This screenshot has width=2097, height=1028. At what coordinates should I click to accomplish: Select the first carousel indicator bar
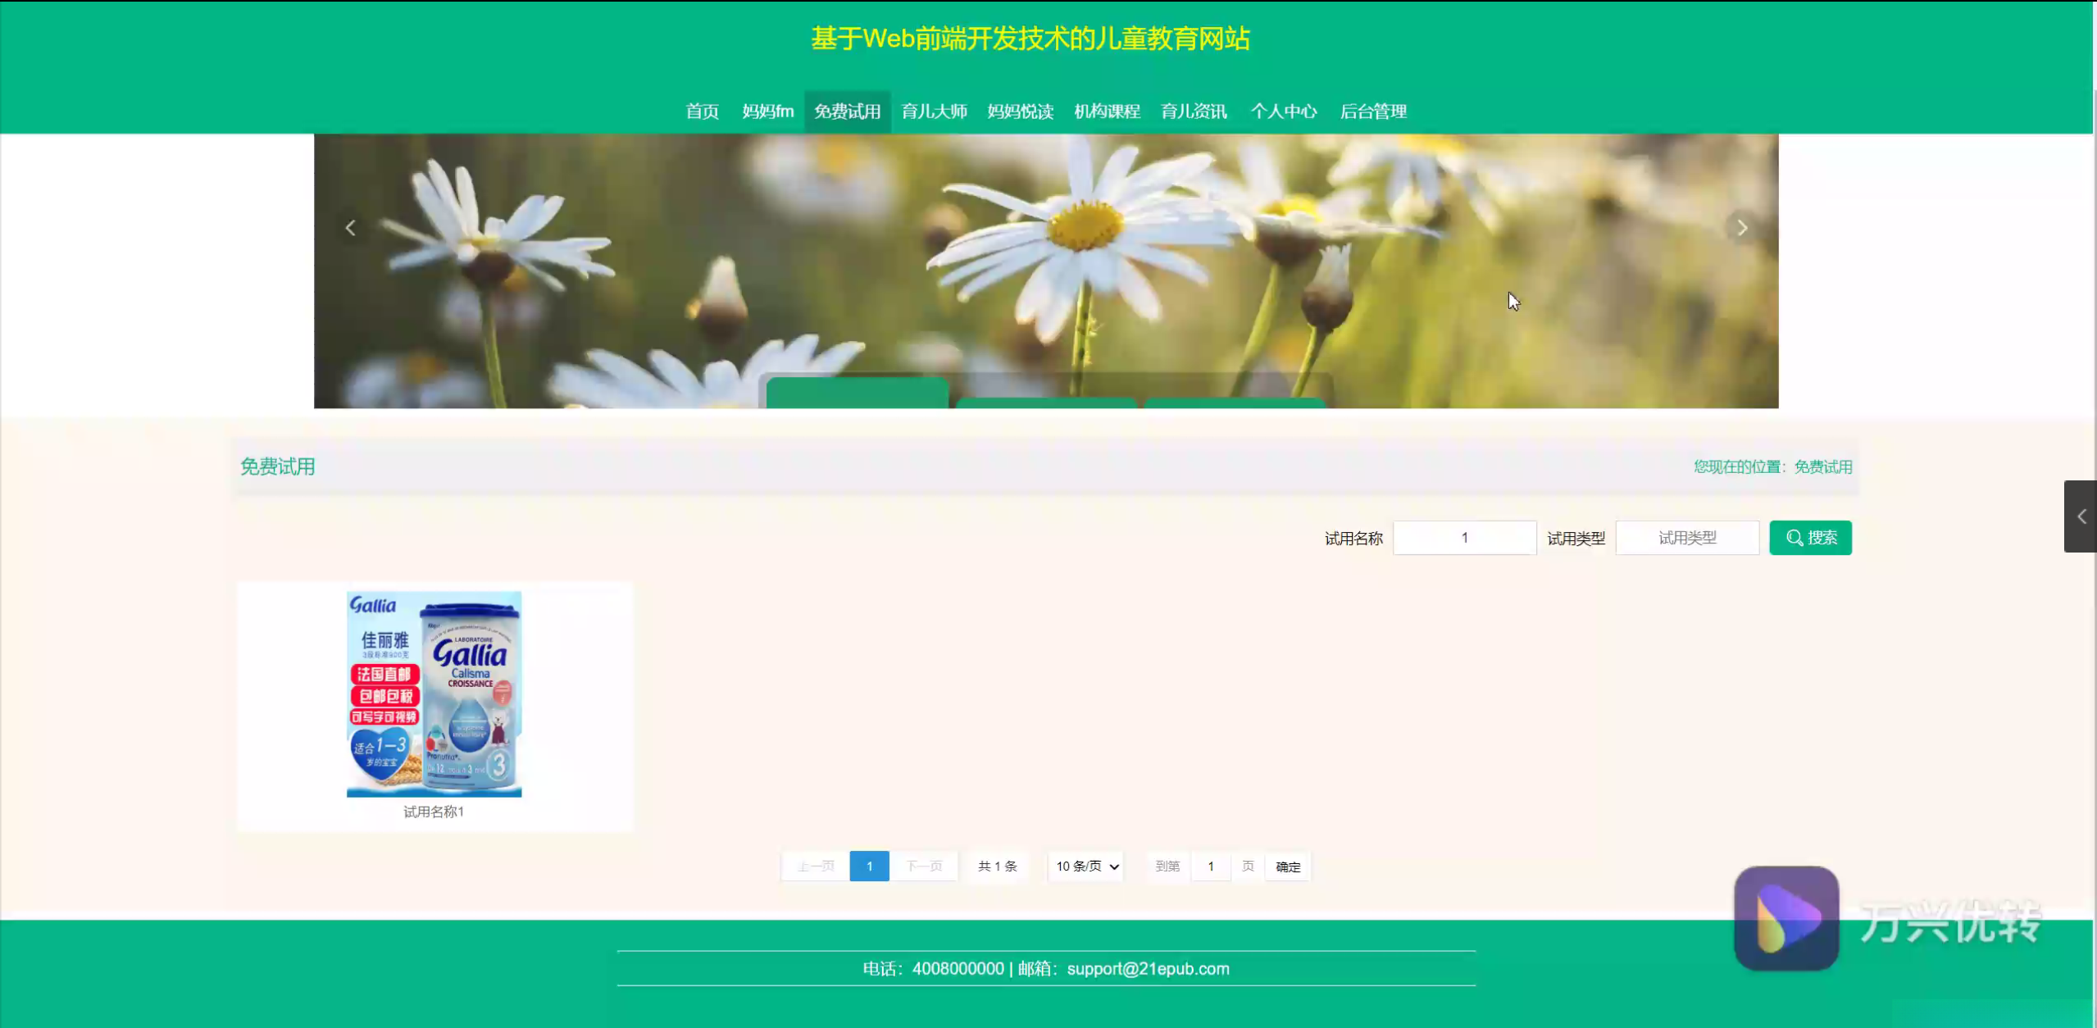pos(857,392)
